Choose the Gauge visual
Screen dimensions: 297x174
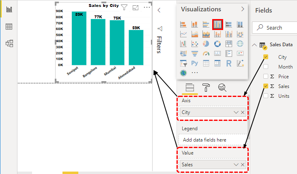pyautogui.click(x=206, y=54)
